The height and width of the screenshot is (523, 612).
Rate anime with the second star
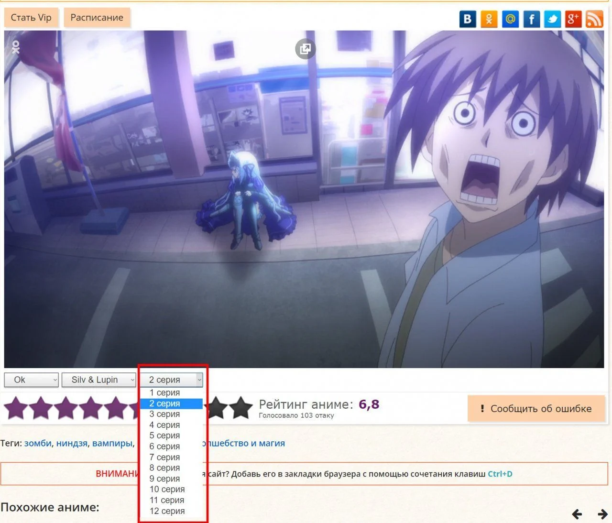(41, 408)
